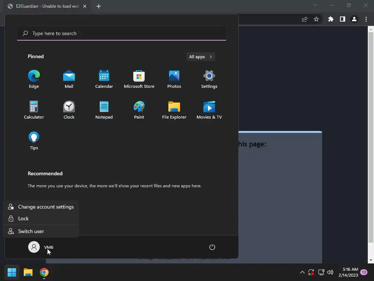Click the scrollbar down arrow in Chrome
374x281 pixels.
(371, 260)
